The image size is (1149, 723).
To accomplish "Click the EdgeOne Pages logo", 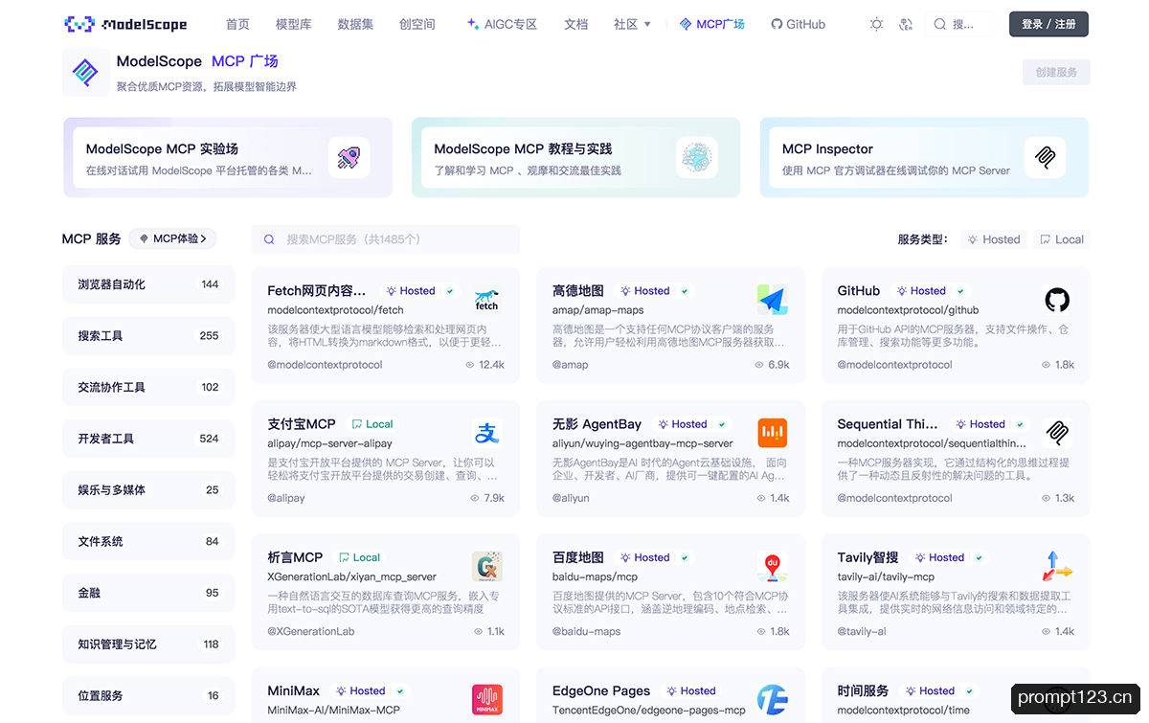I will coord(772,699).
